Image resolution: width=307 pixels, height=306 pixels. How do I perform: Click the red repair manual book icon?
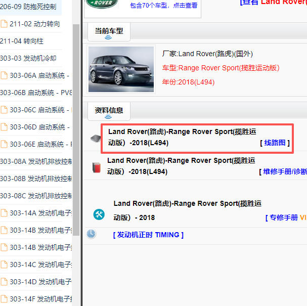tap(97, 167)
